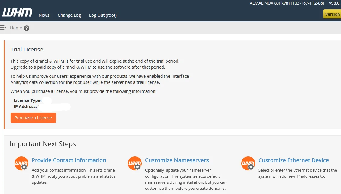Open the help question mark icon
Image resolution: width=341 pixels, height=194 pixels.
point(27,28)
